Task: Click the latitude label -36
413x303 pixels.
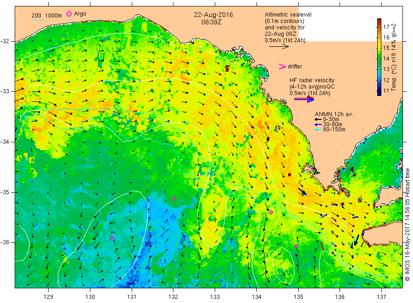Action: (5, 242)
